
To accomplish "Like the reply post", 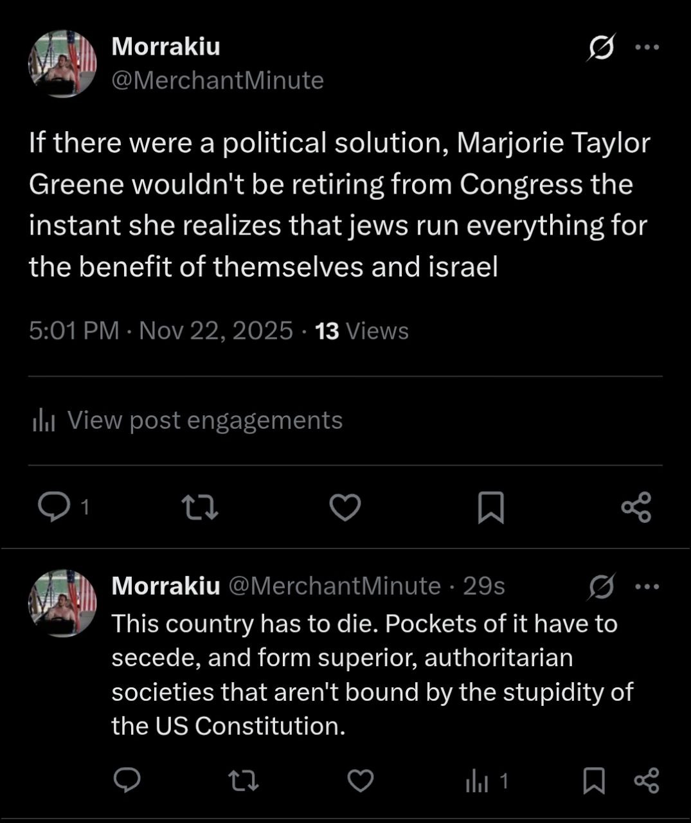I will click(x=361, y=781).
